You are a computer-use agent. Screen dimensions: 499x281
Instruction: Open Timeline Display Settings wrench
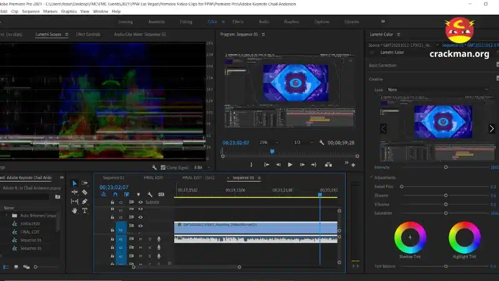point(150,194)
